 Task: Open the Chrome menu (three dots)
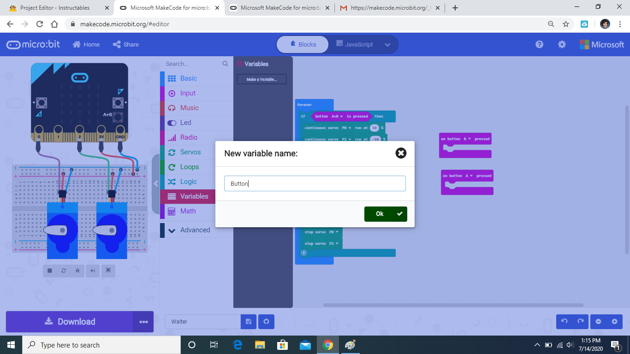(620, 24)
